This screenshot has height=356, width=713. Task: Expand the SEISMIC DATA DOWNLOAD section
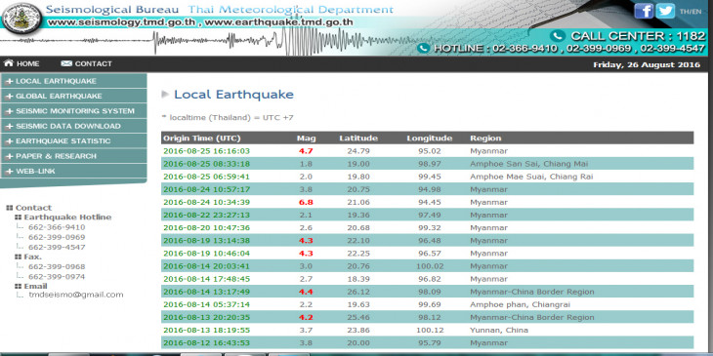[x=73, y=126]
